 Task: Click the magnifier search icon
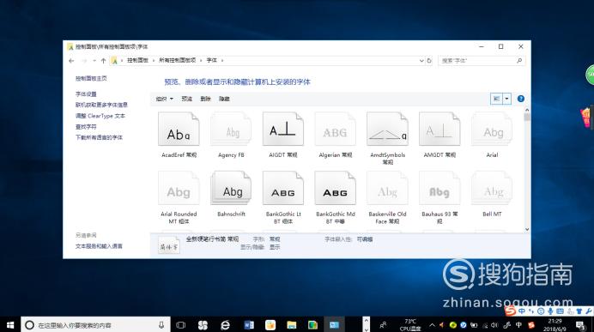[519, 61]
